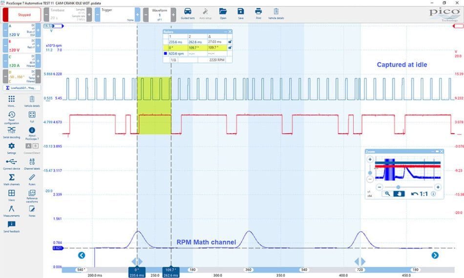Zoom out vertically with Zoom panel minus

[x=370, y=179]
